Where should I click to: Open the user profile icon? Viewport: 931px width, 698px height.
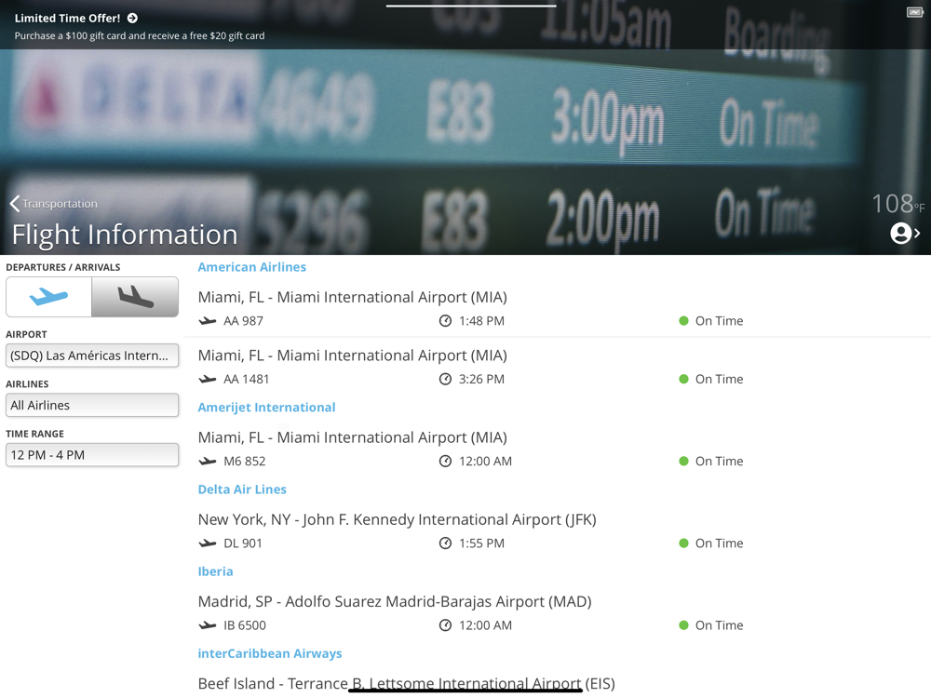900,234
